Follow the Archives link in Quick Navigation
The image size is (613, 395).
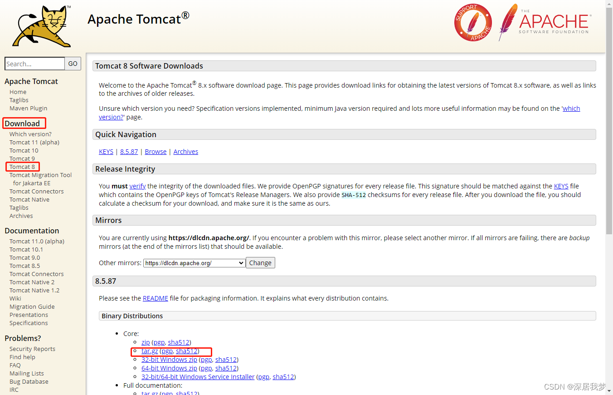[x=185, y=151]
